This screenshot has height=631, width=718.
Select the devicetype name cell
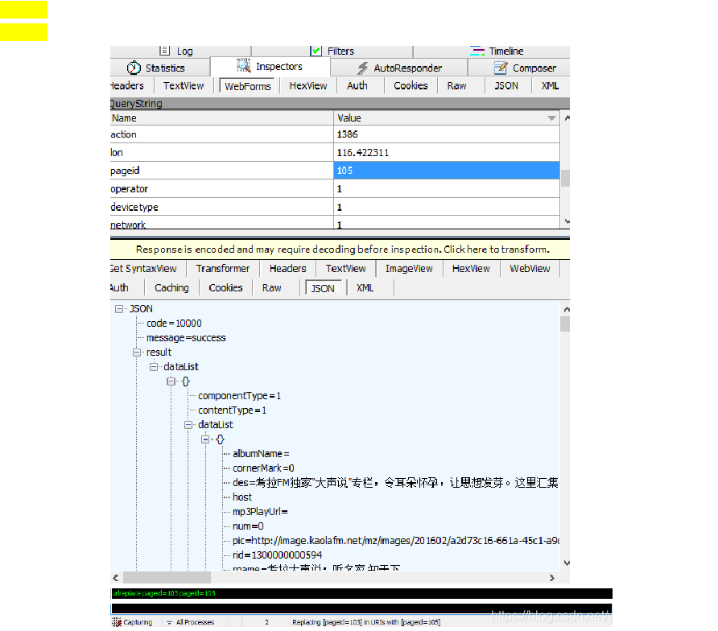click(x=221, y=207)
